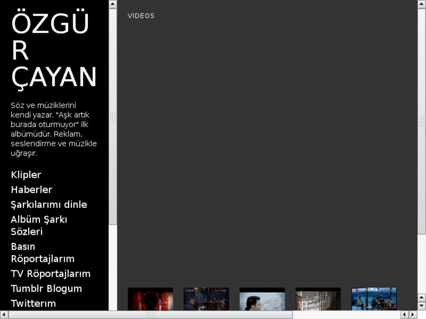The width and height of the screenshot is (426, 319).
Task: Open Basın Röportajlarım link
Action: coord(43,252)
